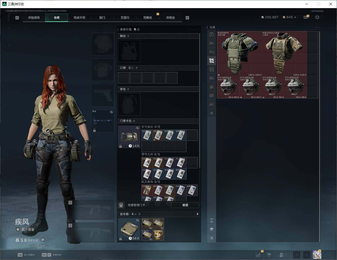The image size is (337, 260).
Task: Select the golden cup in the safe box
Action: tap(159, 235)
